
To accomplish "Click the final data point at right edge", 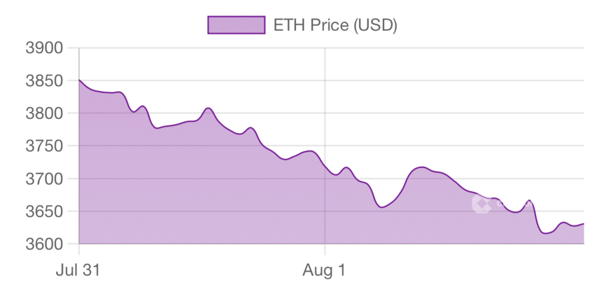I will 584,224.
